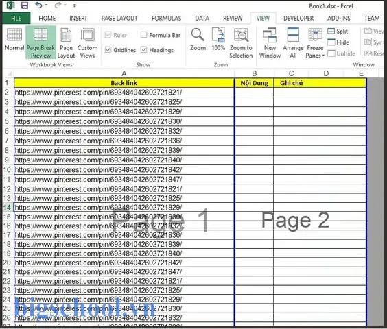Click the link in row 2 ending 721821/

[98, 93]
